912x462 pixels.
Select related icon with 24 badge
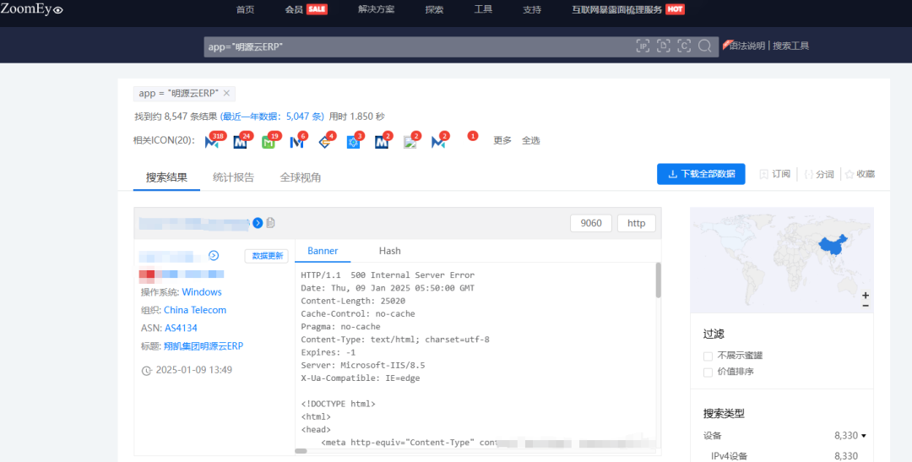point(240,141)
